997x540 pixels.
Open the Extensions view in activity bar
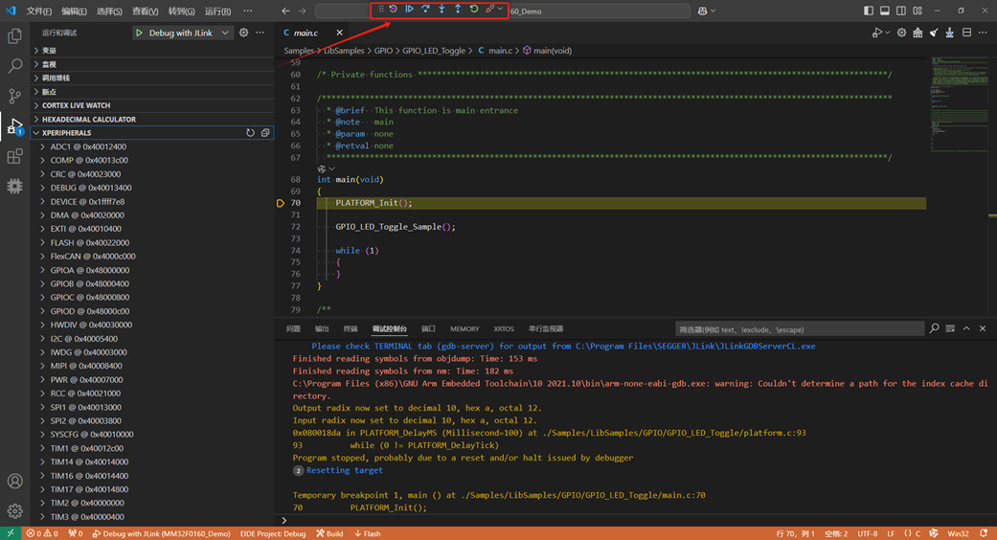pos(14,156)
